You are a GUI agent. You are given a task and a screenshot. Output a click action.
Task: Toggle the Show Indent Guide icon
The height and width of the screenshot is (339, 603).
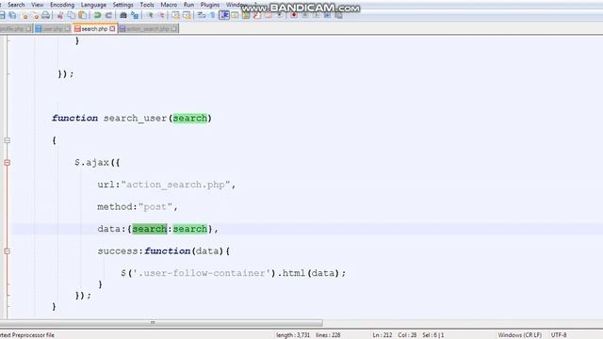(224, 15)
